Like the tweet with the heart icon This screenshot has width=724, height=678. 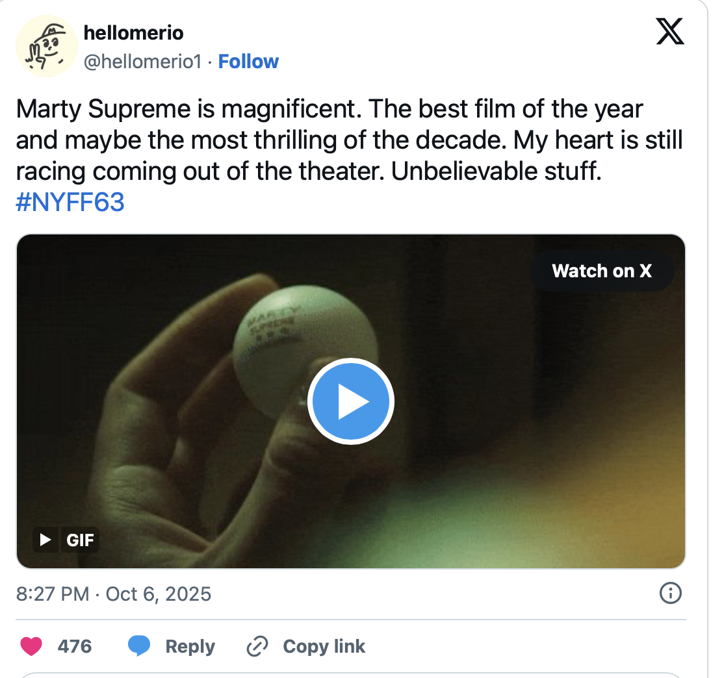pos(31,646)
